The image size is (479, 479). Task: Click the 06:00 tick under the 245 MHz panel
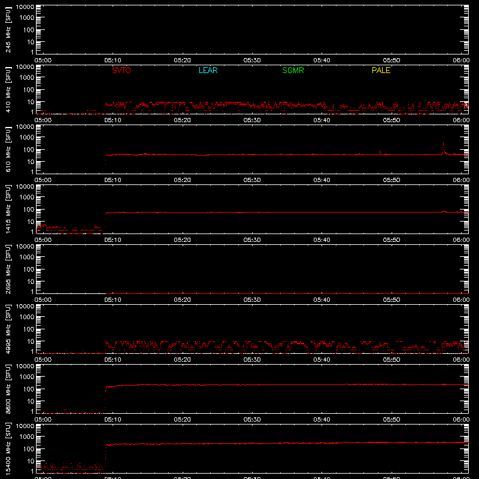coord(461,60)
